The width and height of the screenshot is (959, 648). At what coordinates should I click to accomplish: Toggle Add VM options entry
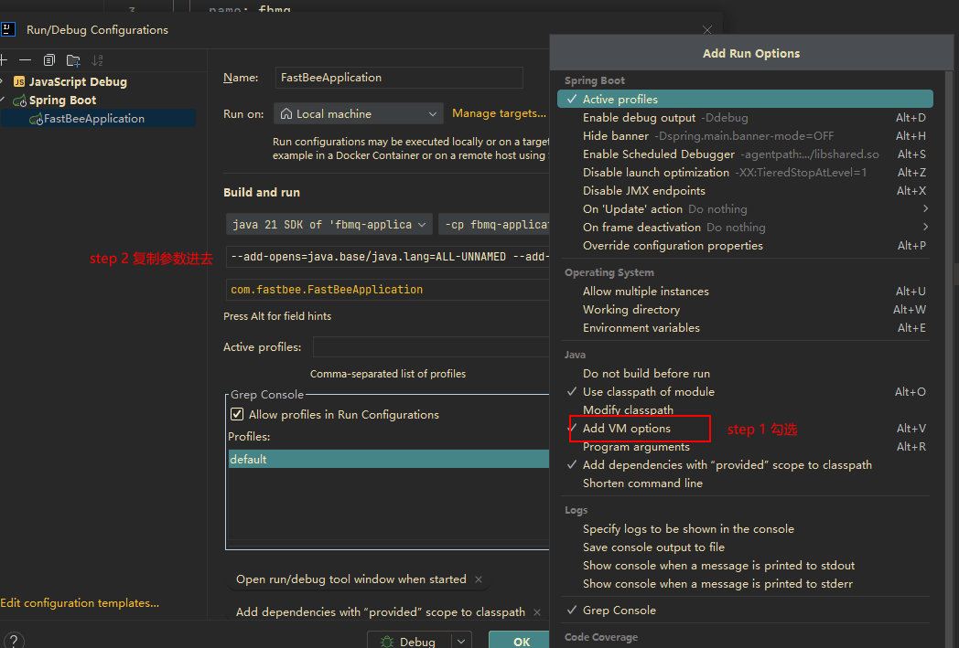click(745, 428)
